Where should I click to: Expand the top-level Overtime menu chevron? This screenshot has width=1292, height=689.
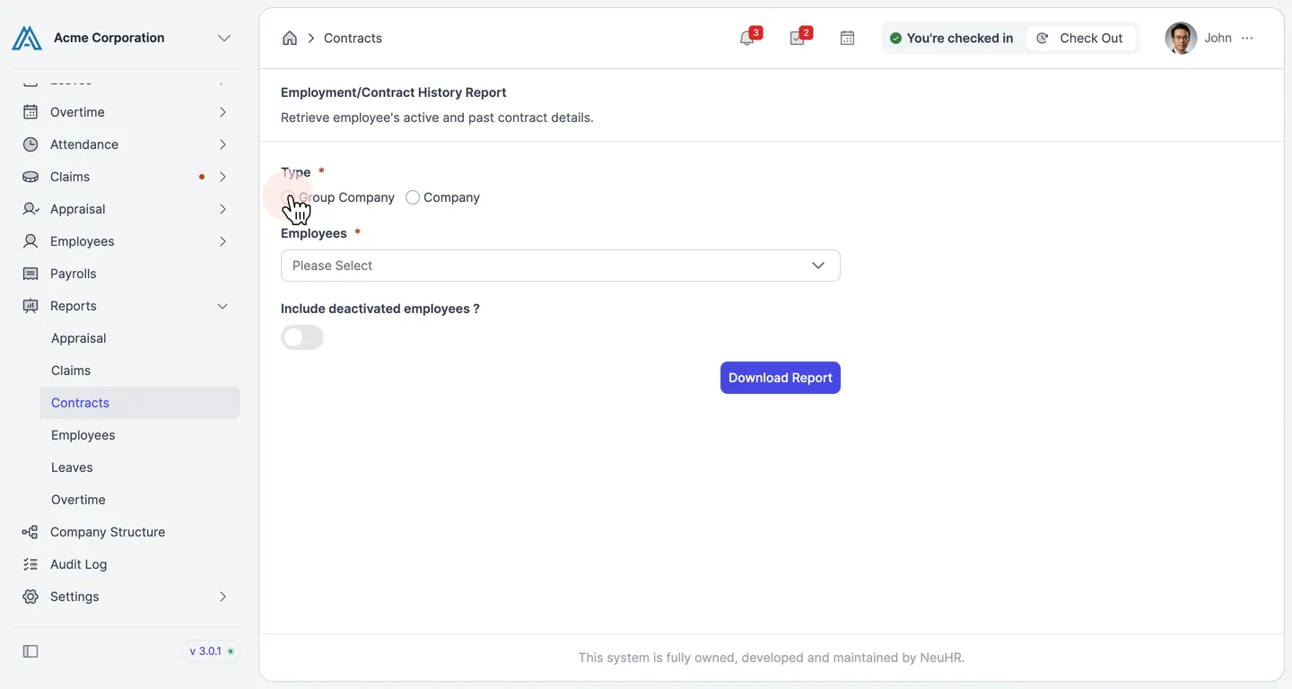(x=223, y=112)
